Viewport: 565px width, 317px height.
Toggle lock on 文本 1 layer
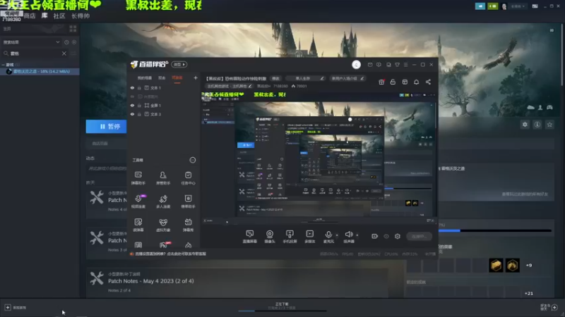(139, 87)
